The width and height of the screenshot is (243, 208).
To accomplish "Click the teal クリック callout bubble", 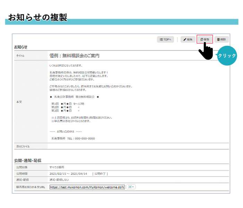I will (x=227, y=55).
